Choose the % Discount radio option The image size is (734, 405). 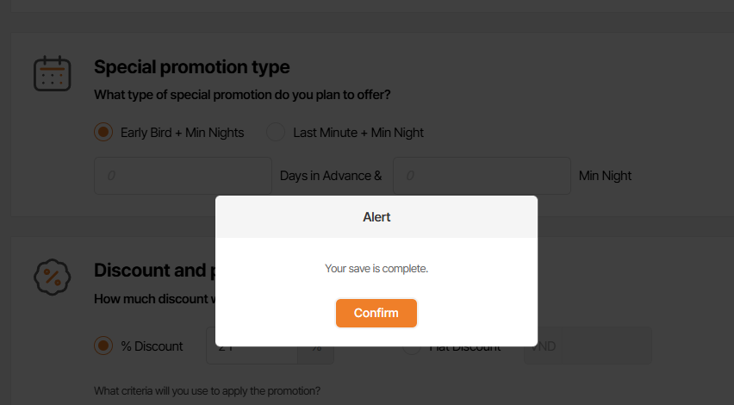[103, 346]
